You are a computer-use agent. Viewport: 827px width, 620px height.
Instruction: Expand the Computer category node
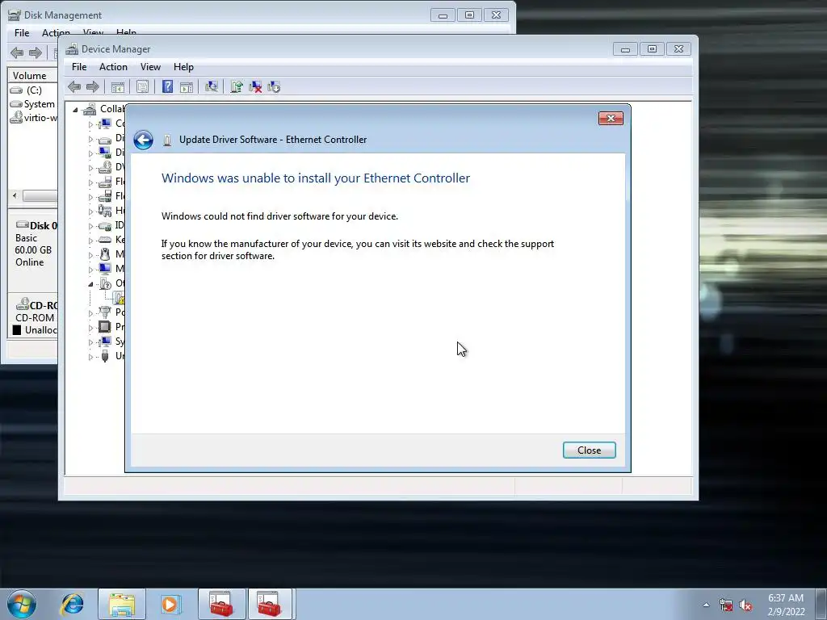[90, 124]
